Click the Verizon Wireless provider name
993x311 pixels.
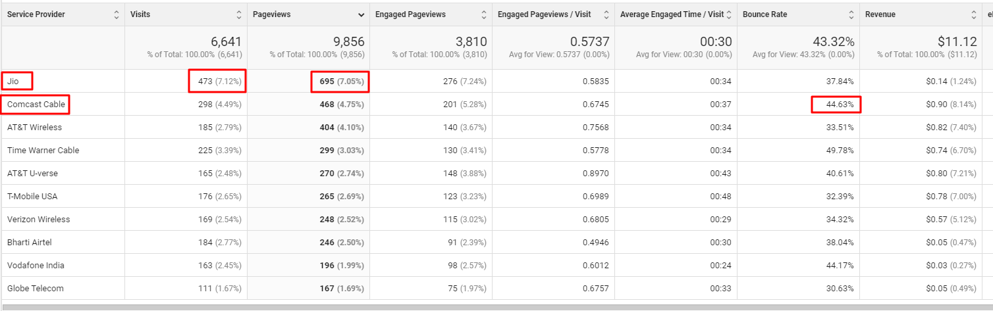pos(38,219)
